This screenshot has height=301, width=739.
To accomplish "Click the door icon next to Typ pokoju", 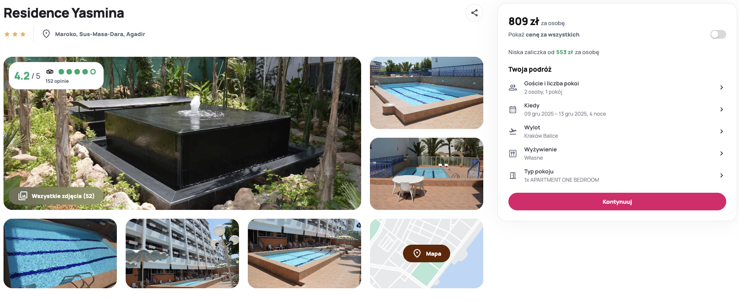I will pos(513,176).
